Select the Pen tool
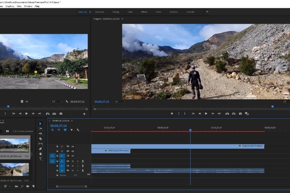The height and width of the screenshot is (193, 290). (41, 149)
